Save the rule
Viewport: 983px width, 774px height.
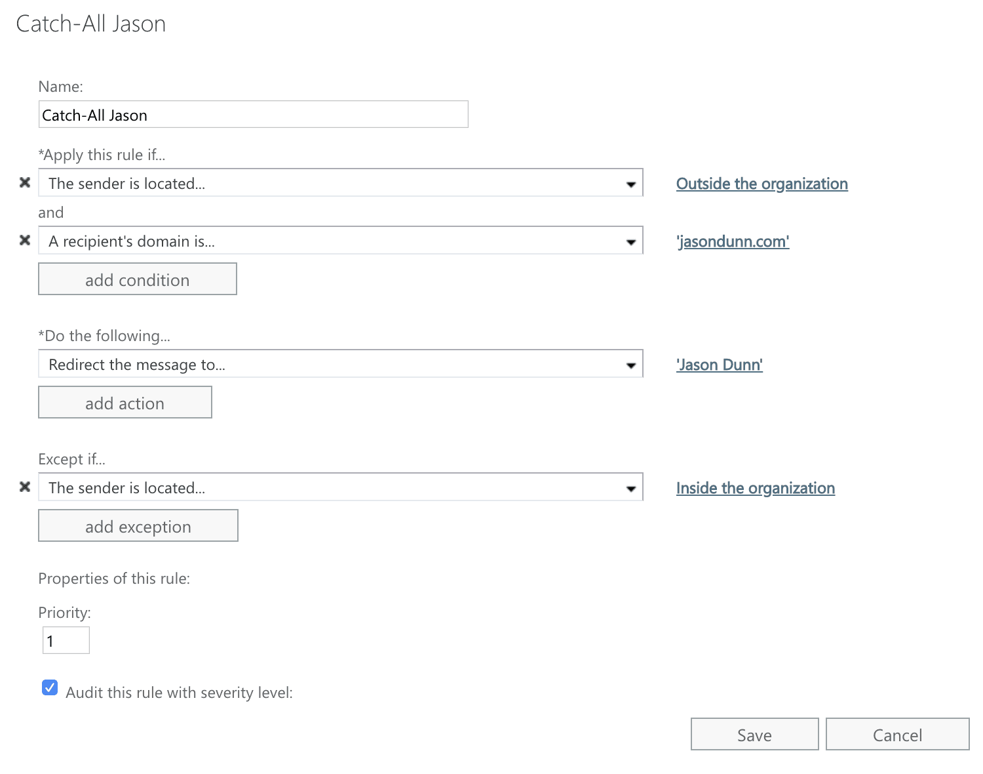pos(755,735)
